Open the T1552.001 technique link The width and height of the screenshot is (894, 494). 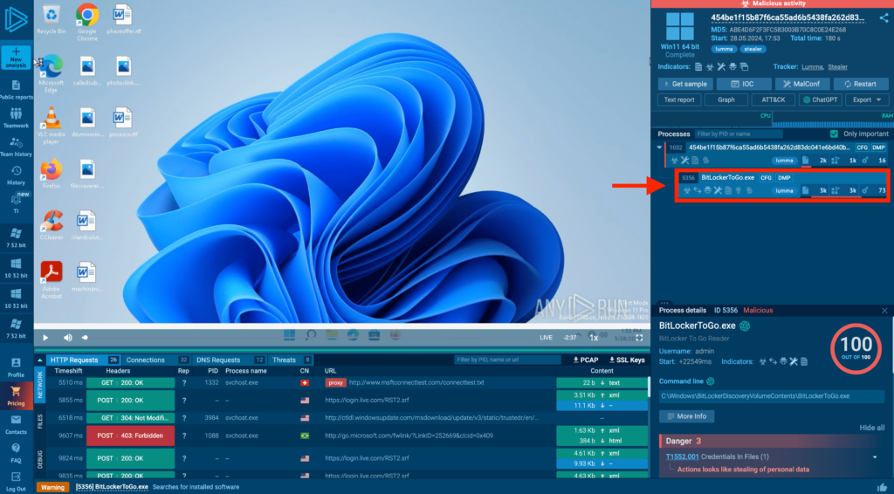coord(682,457)
